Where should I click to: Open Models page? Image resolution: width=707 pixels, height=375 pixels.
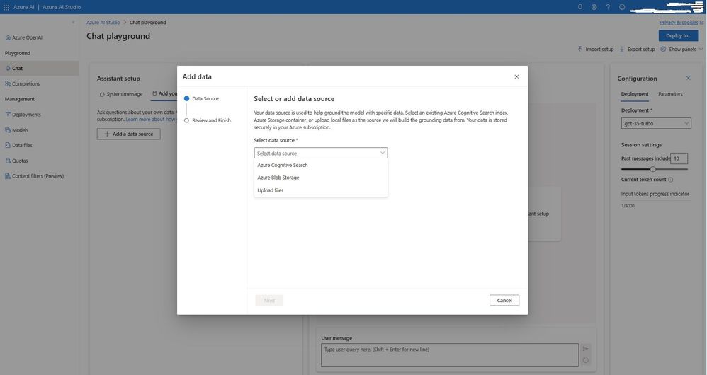[17, 130]
